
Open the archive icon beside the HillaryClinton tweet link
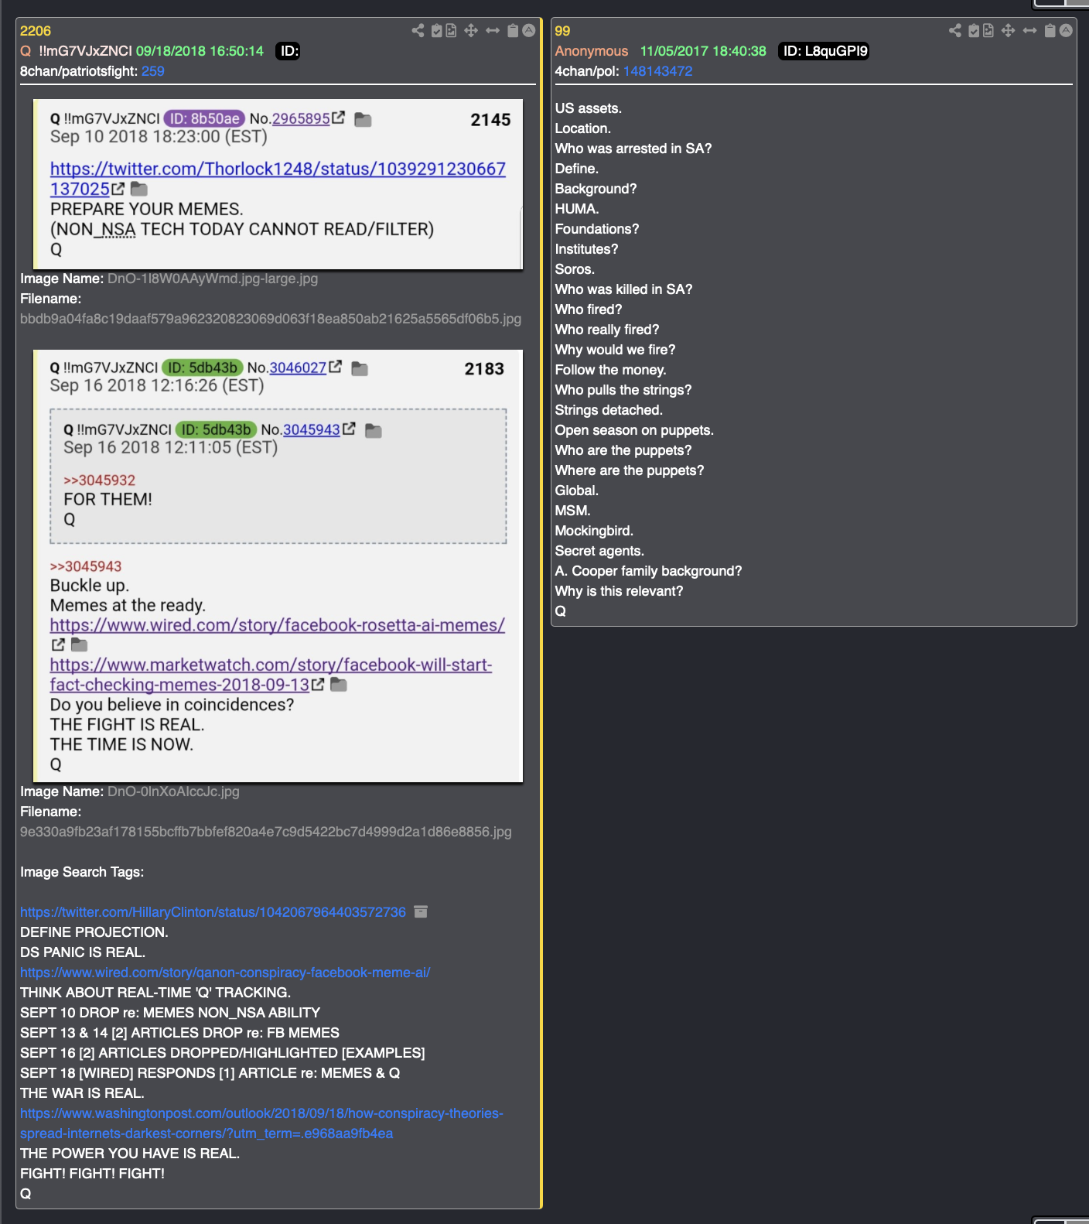(421, 911)
